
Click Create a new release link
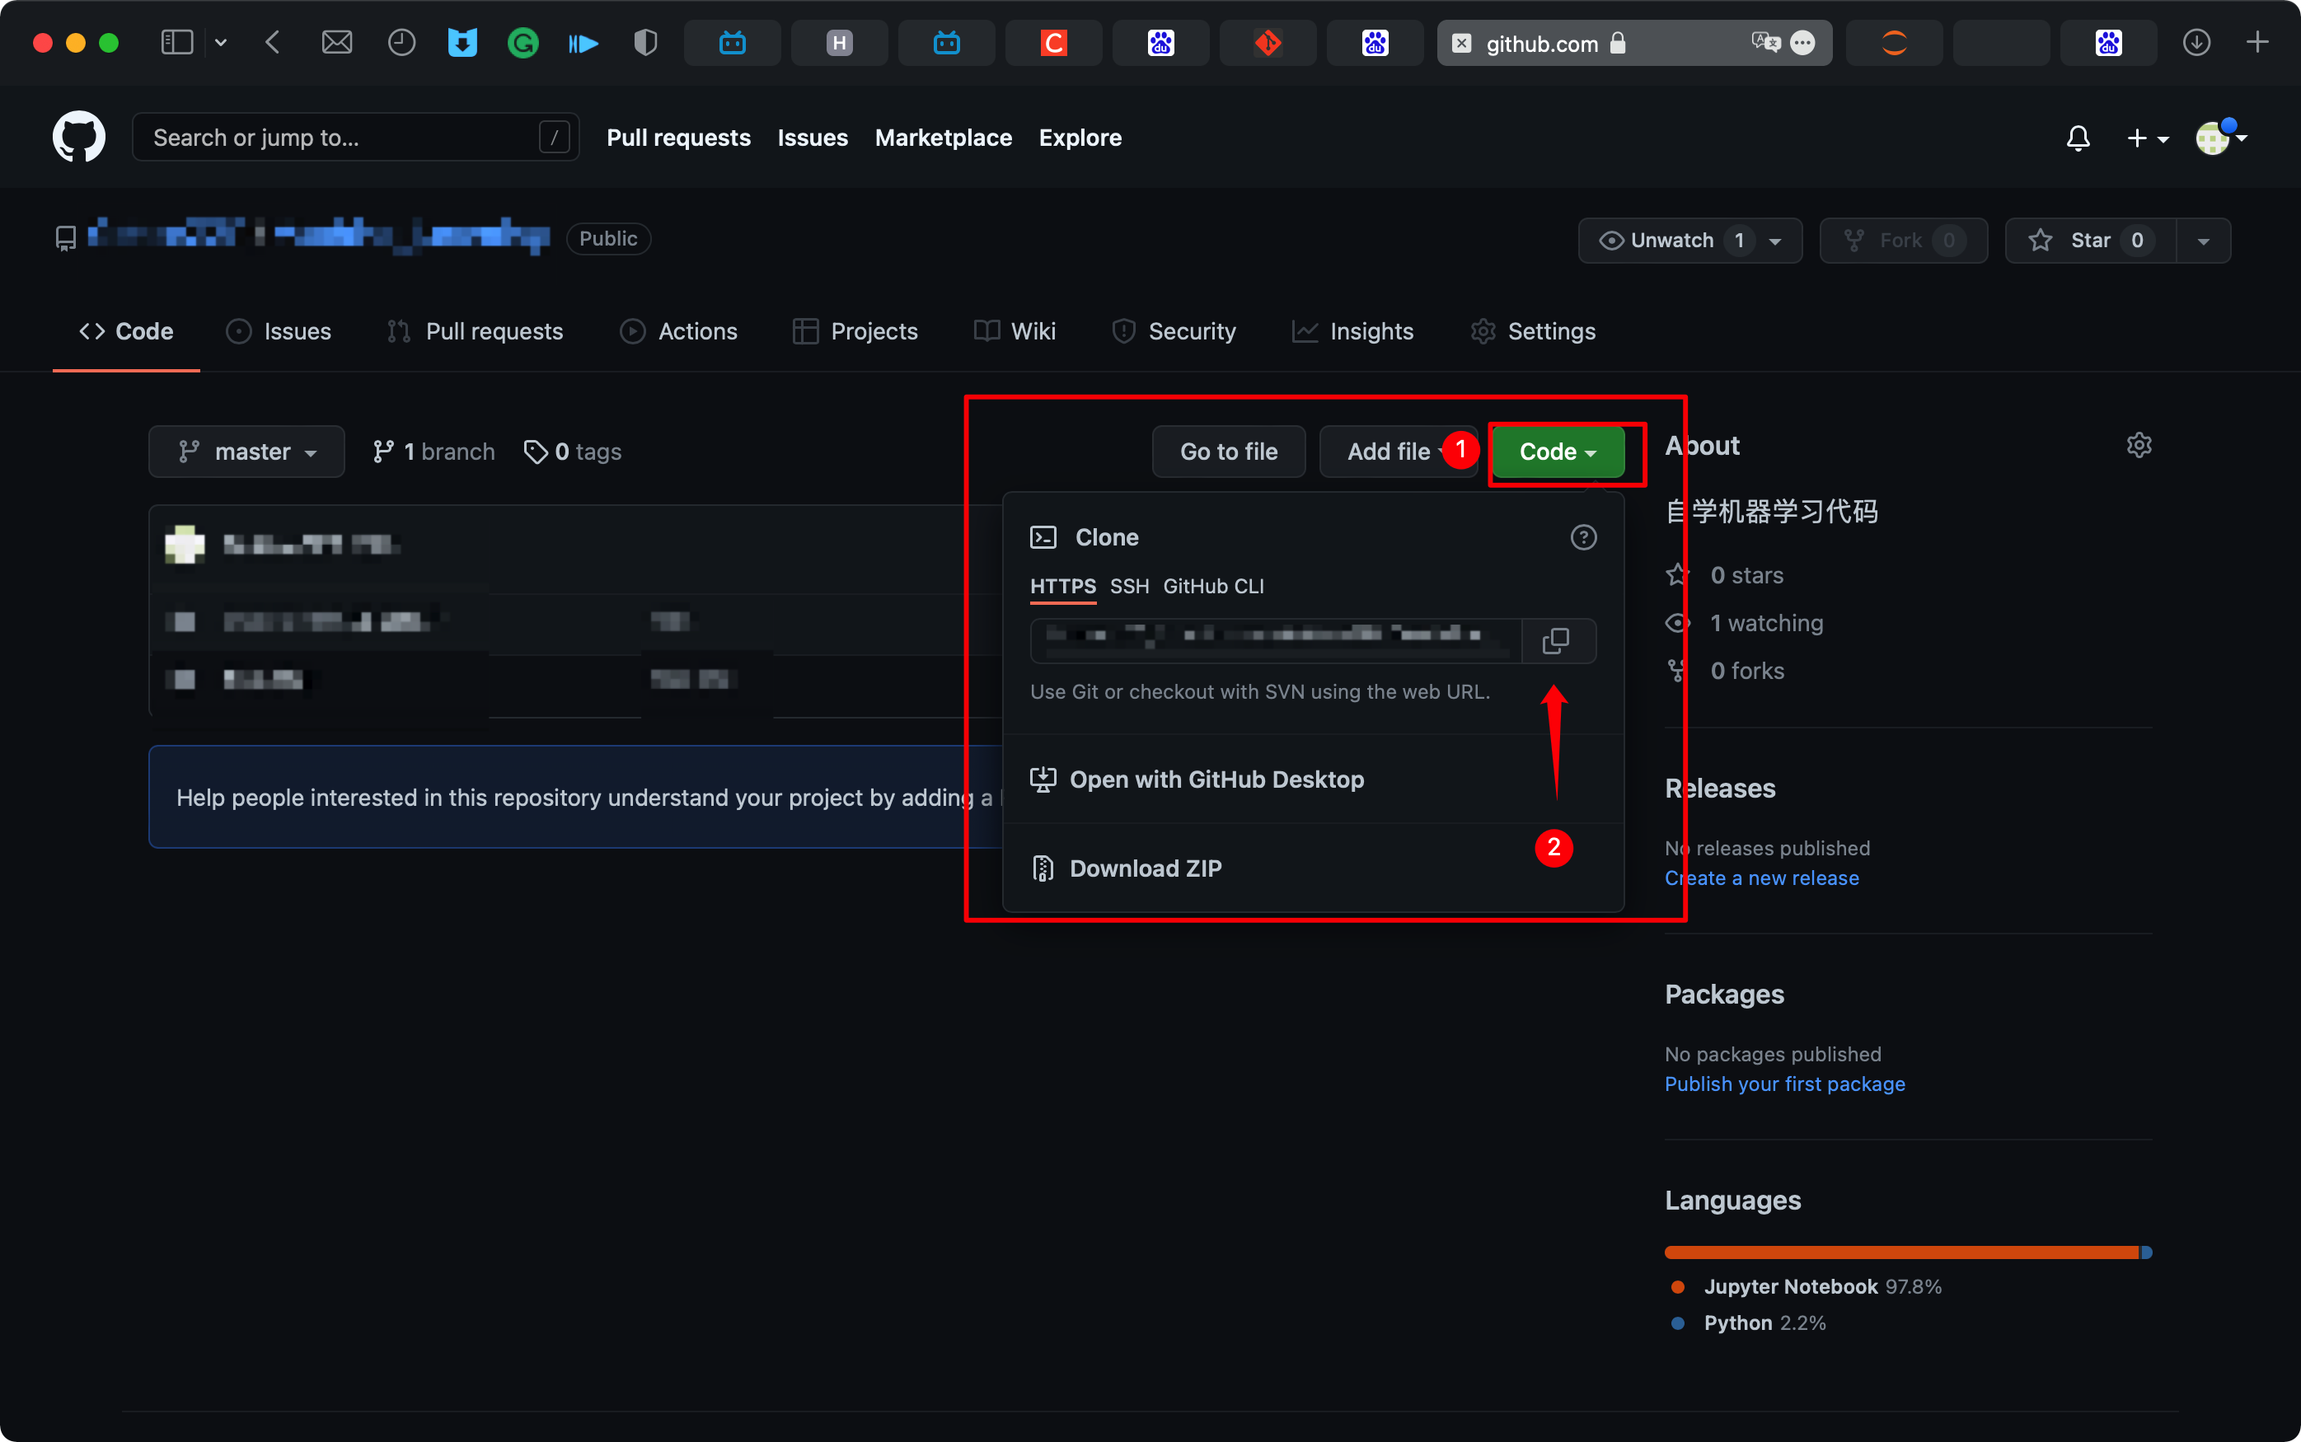click(x=1761, y=878)
